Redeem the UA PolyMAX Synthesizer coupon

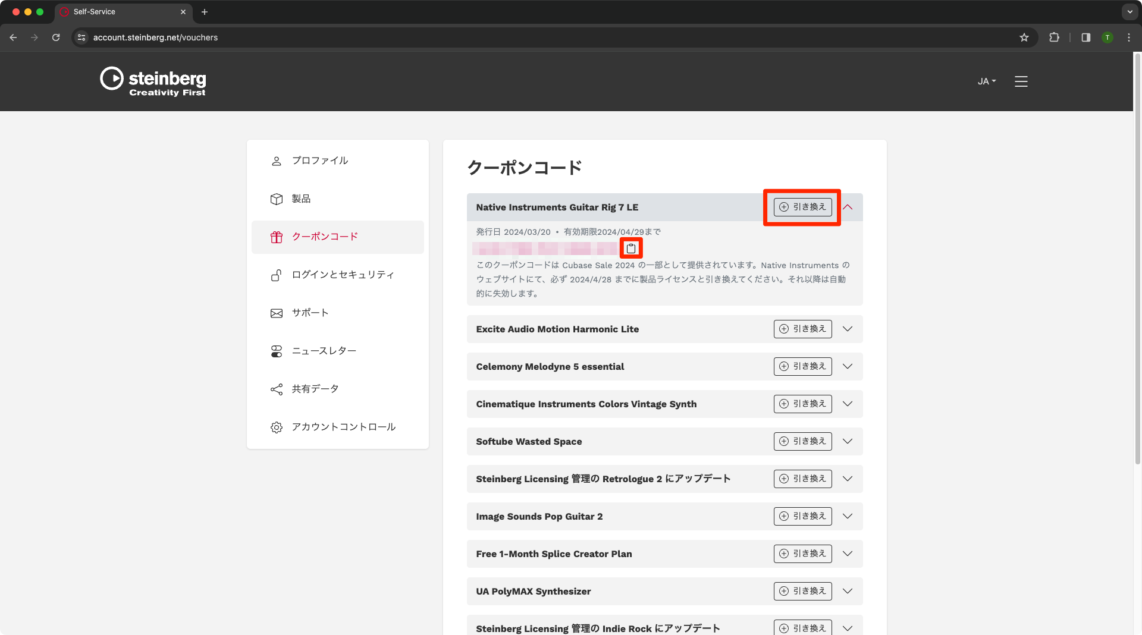[802, 591]
